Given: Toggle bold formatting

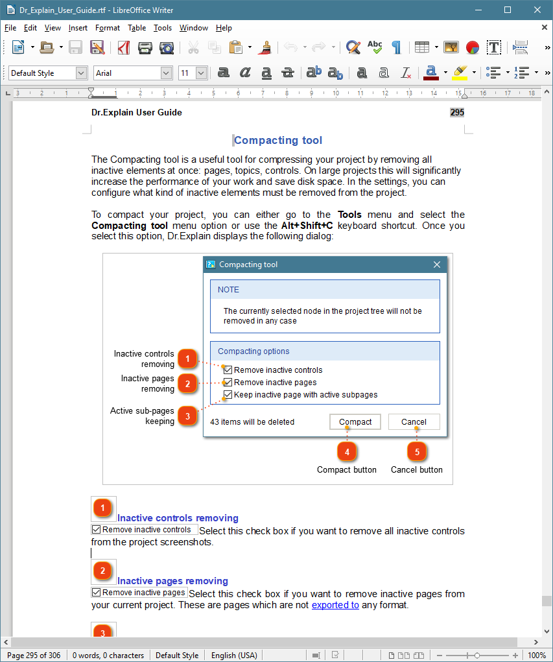Looking at the screenshot, I should coord(223,73).
